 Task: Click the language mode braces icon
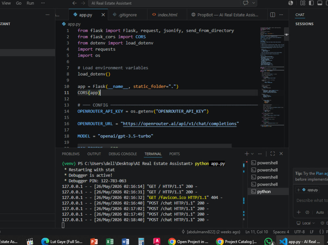(x=321, y=232)
